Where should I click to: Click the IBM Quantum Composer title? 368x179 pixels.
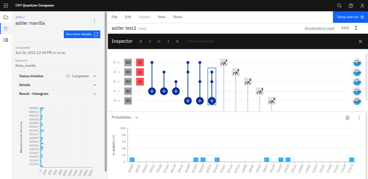(35, 5)
